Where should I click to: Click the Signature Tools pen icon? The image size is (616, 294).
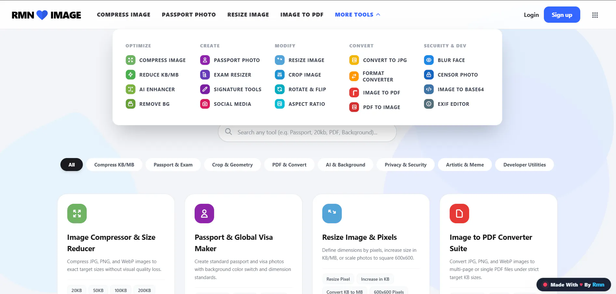click(x=205, y=89)
